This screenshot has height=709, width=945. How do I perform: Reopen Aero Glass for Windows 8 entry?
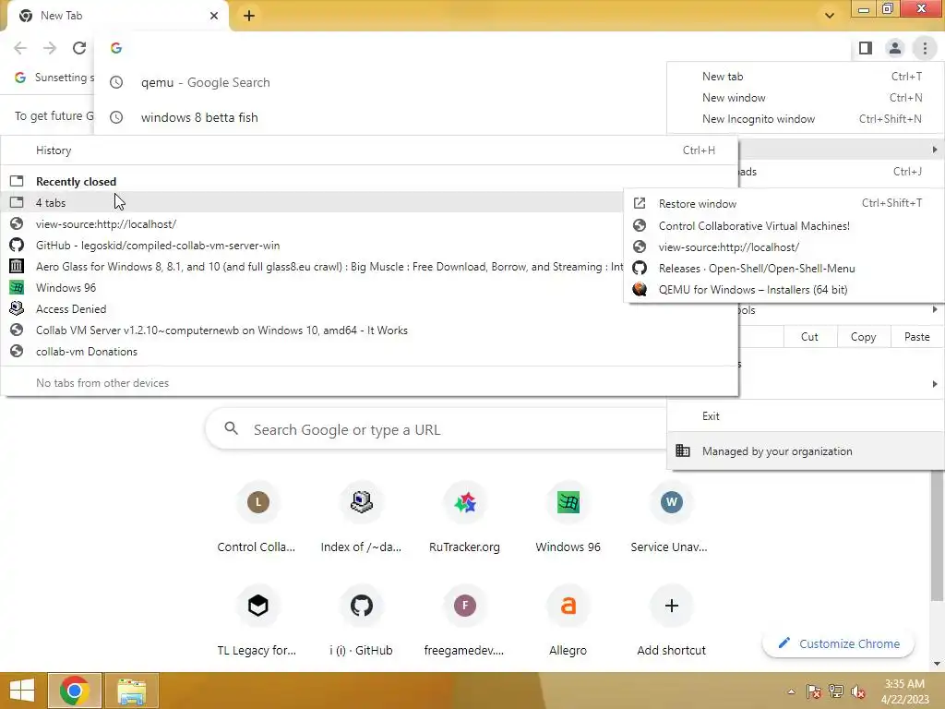coord(314,267)
